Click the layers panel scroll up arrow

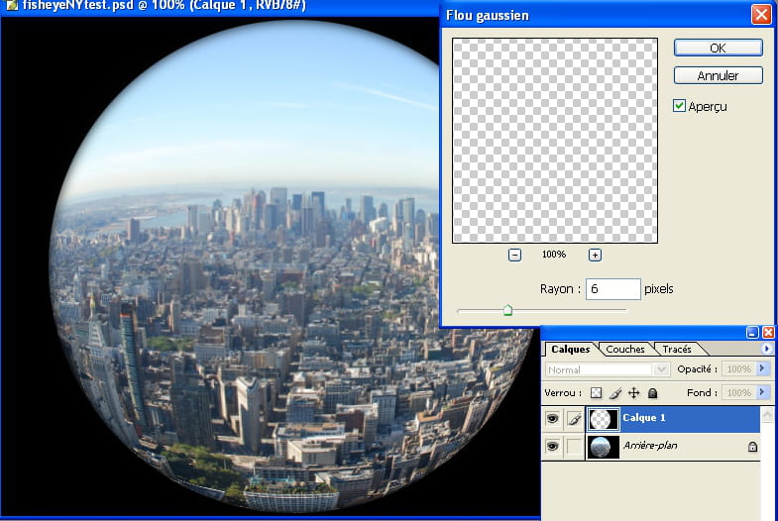767,414
